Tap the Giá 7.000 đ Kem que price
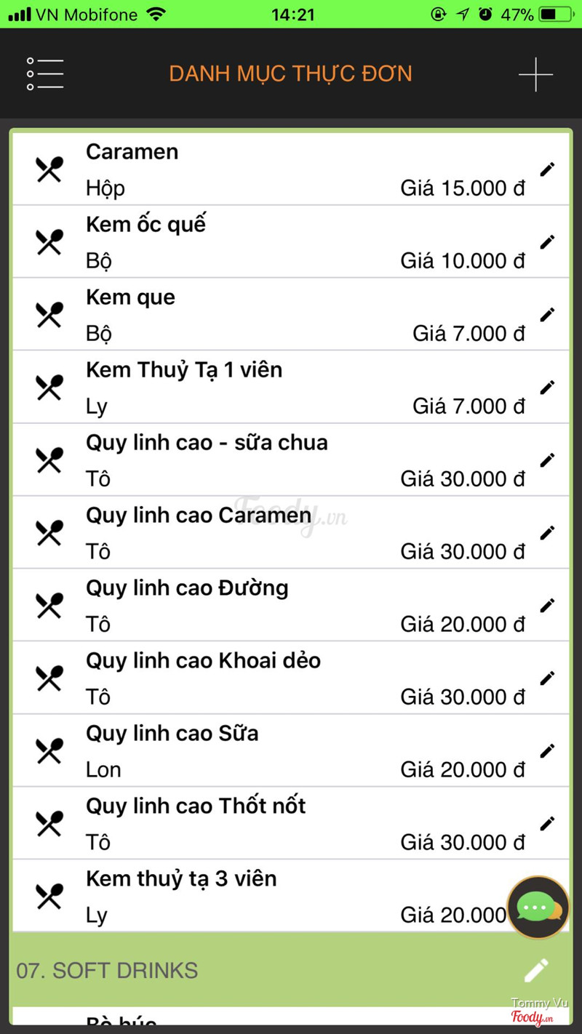Viewport: 582px width, 1034px height. [469, 334]
